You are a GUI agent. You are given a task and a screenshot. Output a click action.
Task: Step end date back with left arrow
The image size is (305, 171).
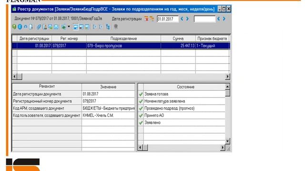coord(219,19)
